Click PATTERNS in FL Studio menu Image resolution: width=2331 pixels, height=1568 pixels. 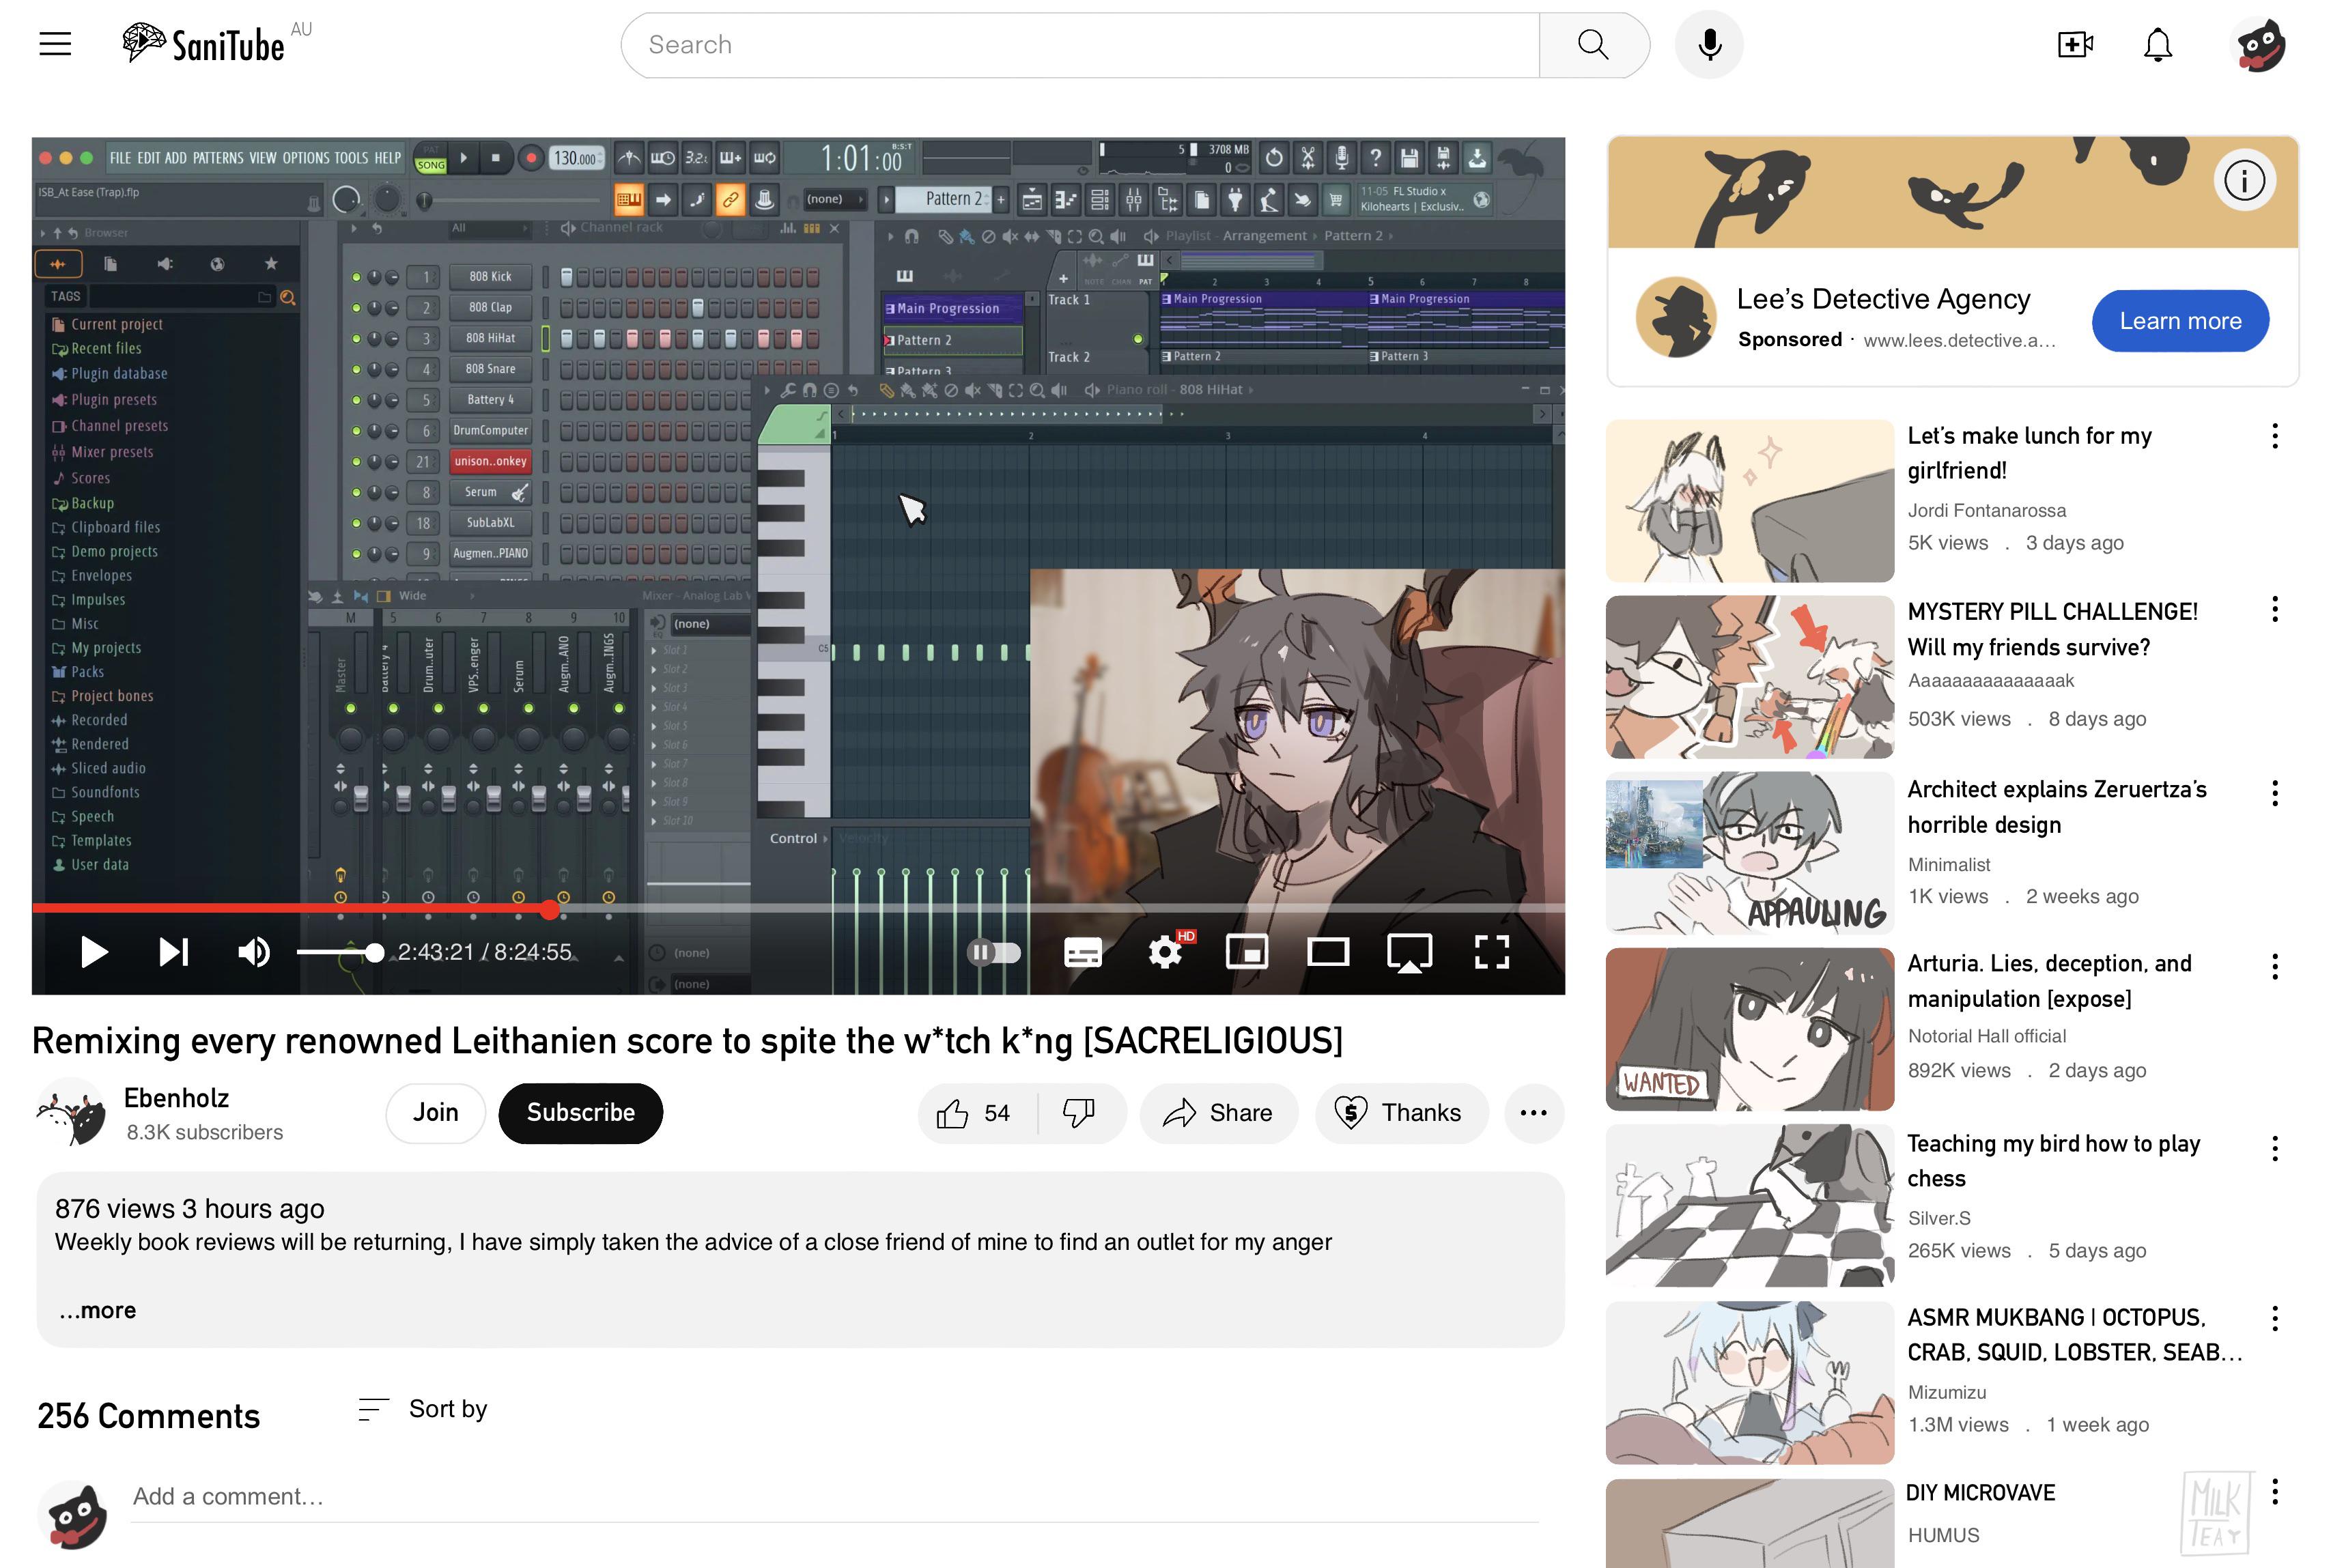(218, 158)
